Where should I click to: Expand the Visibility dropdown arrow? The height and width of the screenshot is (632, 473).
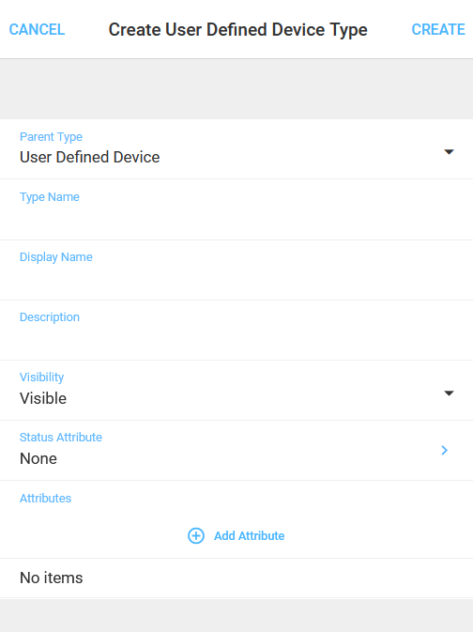(449, 393)
